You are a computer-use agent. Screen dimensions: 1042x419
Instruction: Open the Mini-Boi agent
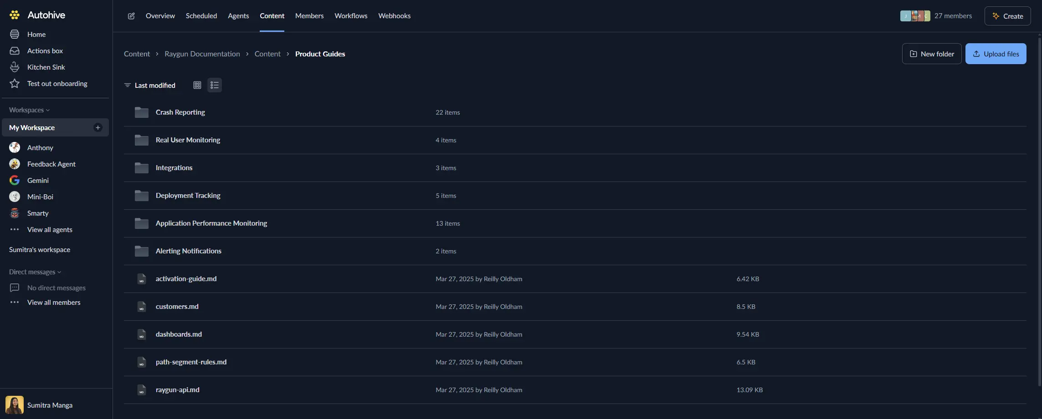(40, 197)
